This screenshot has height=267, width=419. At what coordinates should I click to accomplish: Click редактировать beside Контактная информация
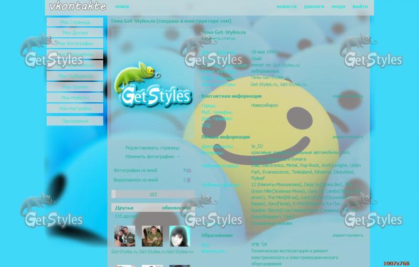[348, 96]
